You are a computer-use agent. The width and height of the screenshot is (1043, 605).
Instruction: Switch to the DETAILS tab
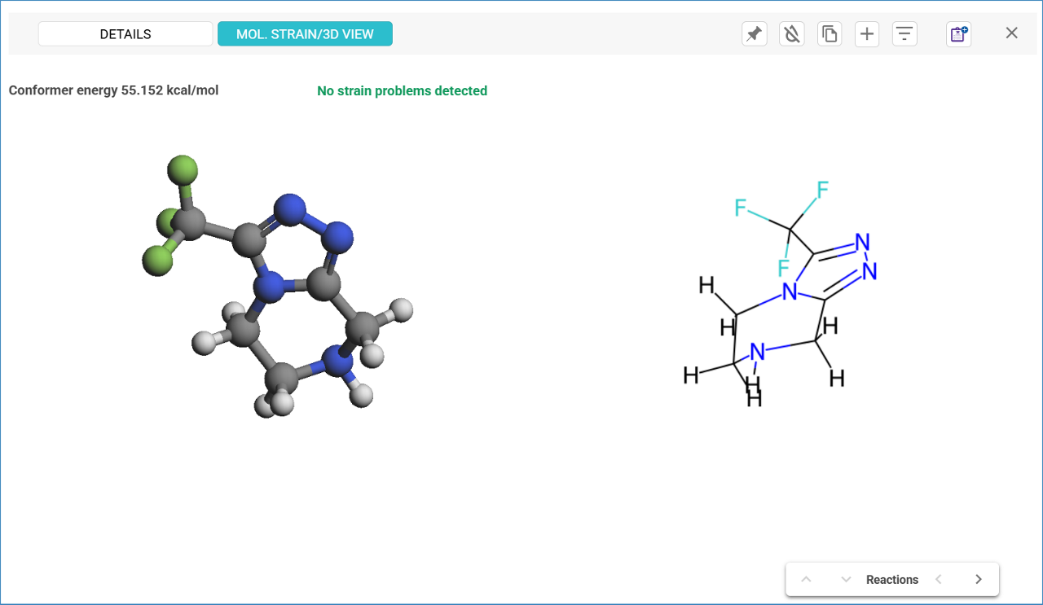[125, 34]
